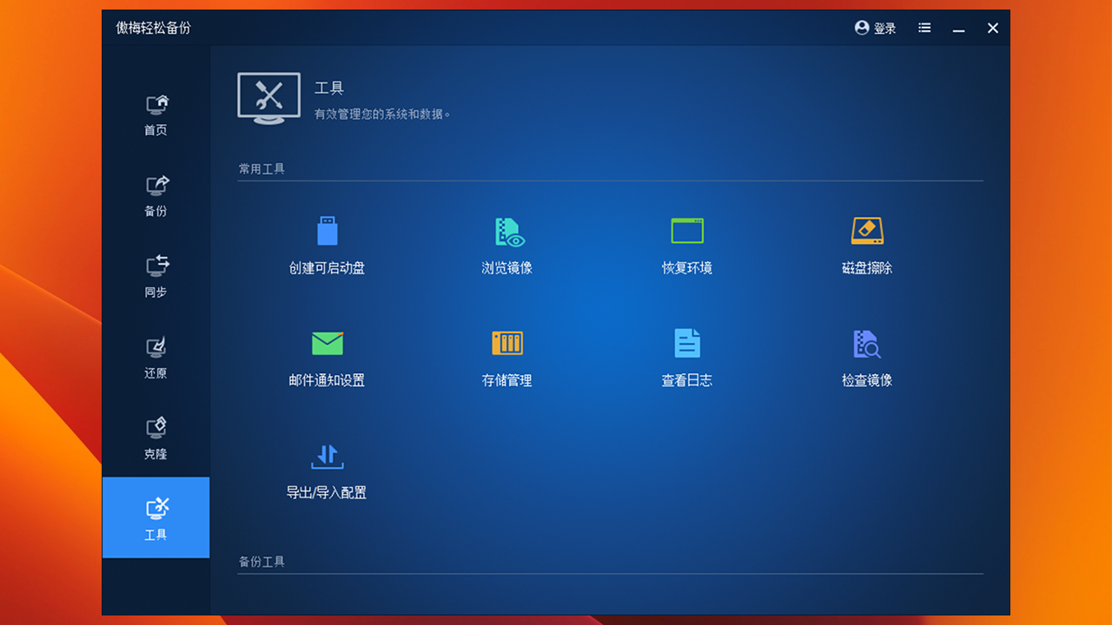The image size is (1112, 625).
Task: Click the user account profile icon
Action: tap(861, 27)
